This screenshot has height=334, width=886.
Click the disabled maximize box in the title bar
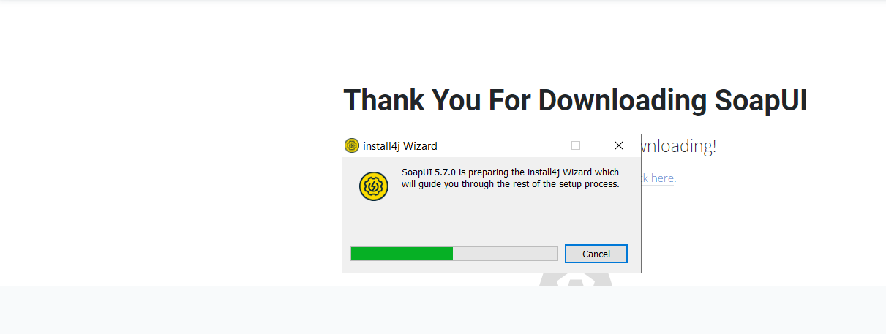576,145
